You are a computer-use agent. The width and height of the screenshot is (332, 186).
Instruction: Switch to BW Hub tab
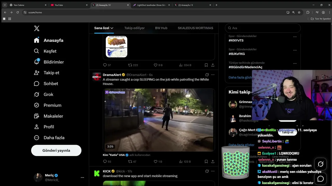pos(161,28)
